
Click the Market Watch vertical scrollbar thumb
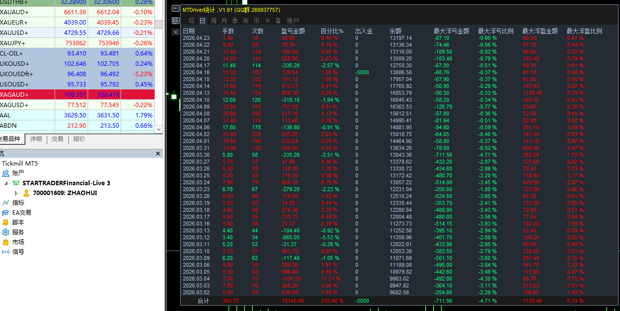pos(158,25)
